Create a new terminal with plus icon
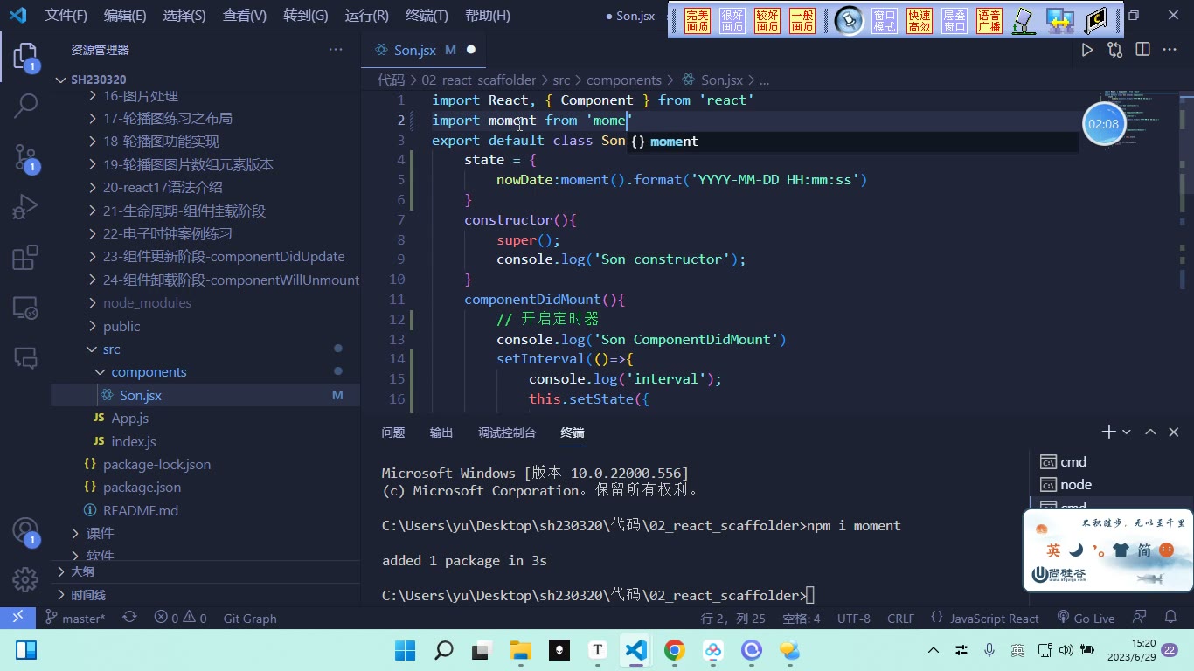Screen dimensions: 1194x671 1108,432
